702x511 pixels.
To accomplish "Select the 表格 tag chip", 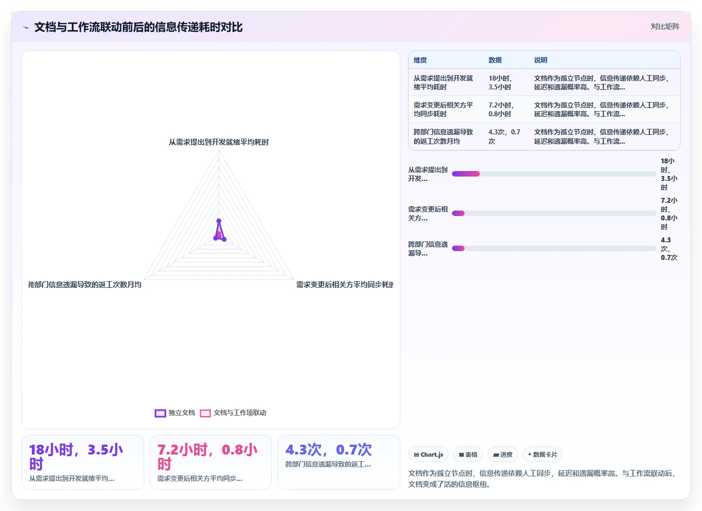I will click(468, 455).
